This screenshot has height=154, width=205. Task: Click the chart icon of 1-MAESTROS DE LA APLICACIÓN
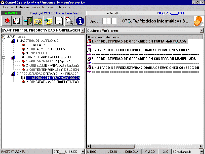pyautogui.click(x=13, y=41)
